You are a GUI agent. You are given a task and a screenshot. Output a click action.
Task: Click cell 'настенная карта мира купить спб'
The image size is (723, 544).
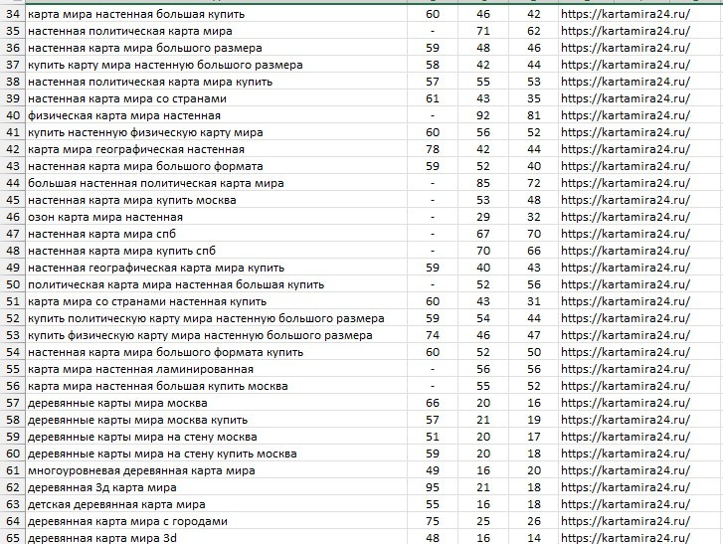click(x=216, y=251)
